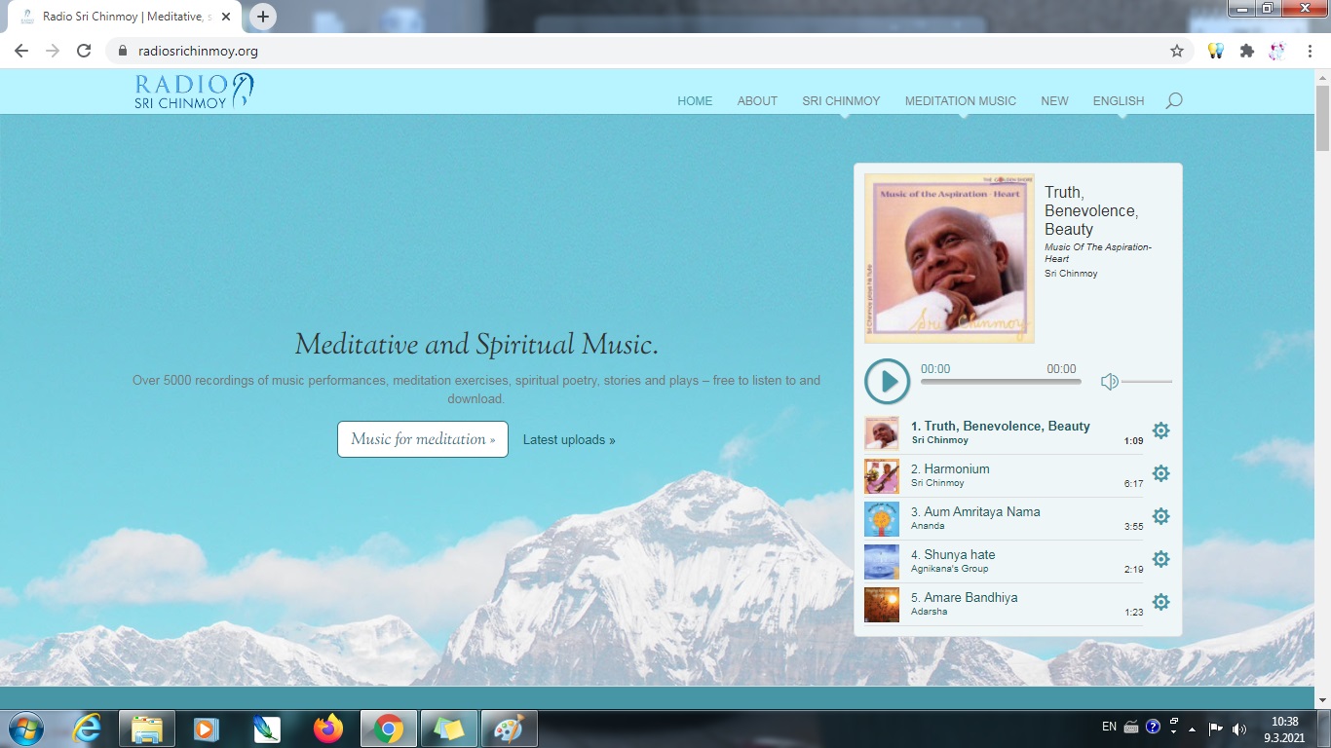The width and height of the screenshot is (1331, 748).
Task: Click the Ananda artist name
Action: click(x=929, y=526)
